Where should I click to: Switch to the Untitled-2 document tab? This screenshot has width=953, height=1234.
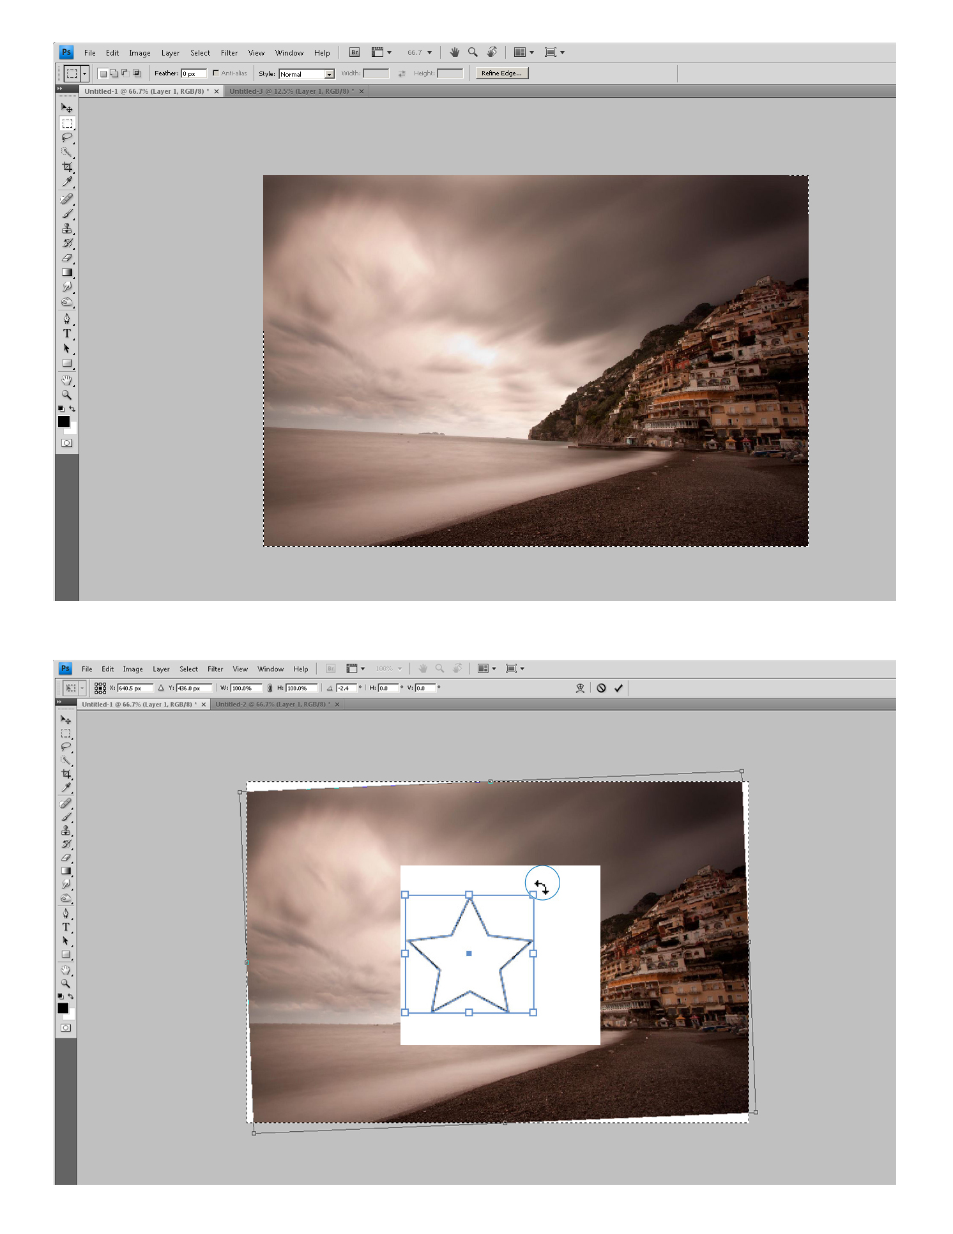(x=273, y=705)
